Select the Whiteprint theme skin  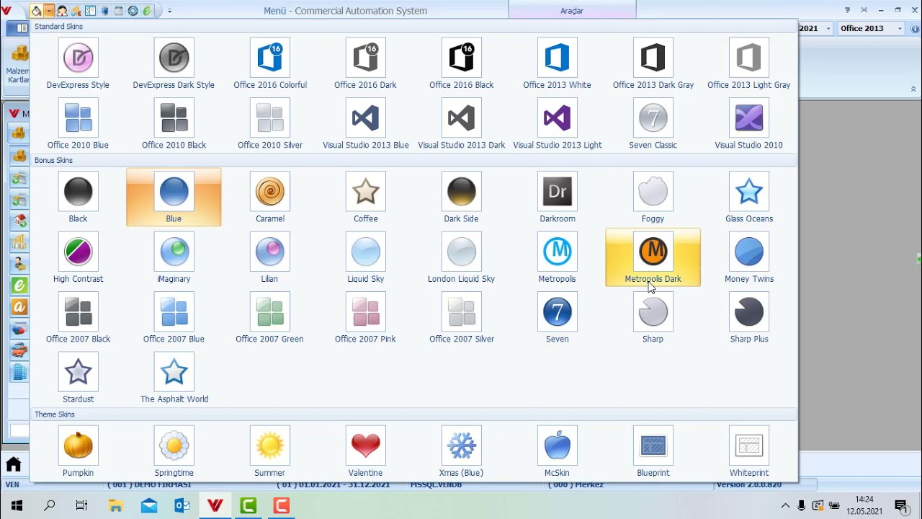click(x=748, y=451)
